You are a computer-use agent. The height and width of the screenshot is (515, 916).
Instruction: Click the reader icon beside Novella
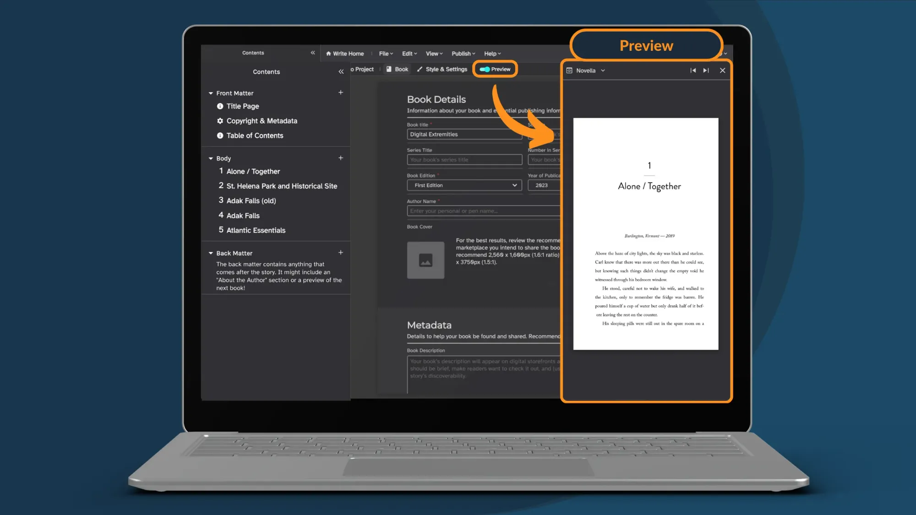click(x=569, y=70)
